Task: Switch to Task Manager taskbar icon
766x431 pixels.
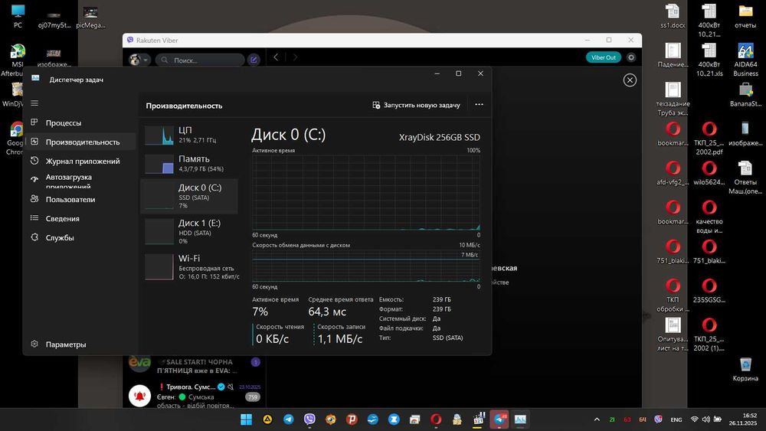Action: (520, 420)
